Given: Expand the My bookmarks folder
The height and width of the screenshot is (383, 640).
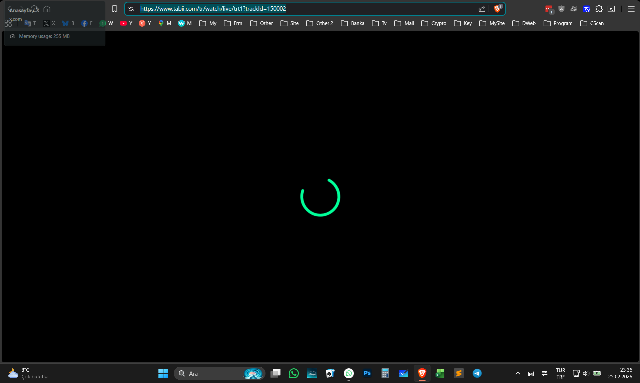Looking at the screenshot, I should coord(208,23).
